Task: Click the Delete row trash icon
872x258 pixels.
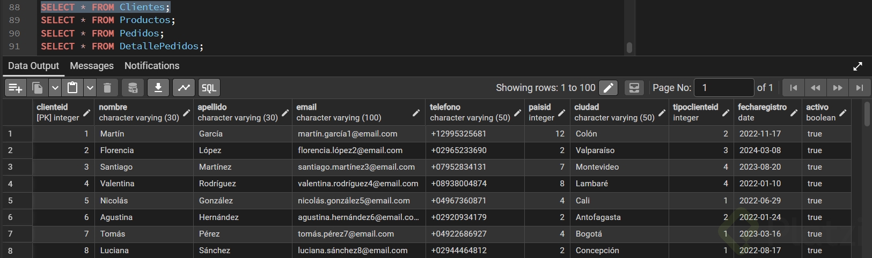Action: (107, 88)
